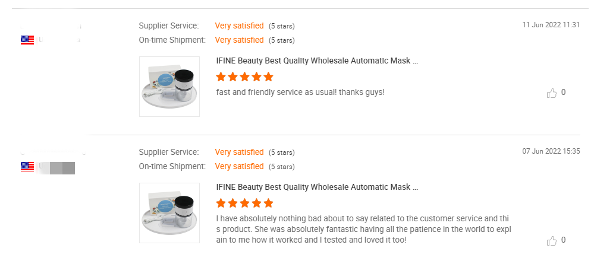The image size is (594, 264).
Task: Open product thumbnail in the 11 Jun review
Action: [x=169, y=87]
